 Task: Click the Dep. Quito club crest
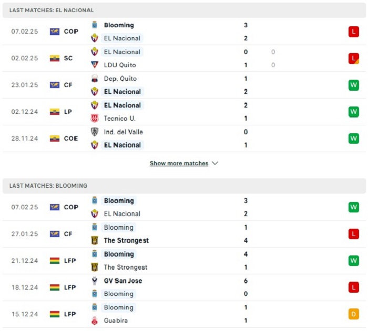(95, 79)
